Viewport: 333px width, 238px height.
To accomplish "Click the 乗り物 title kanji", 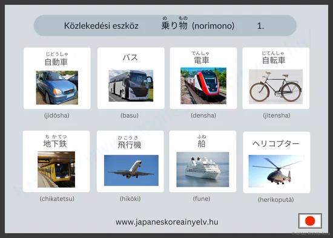I will point(174,25).
